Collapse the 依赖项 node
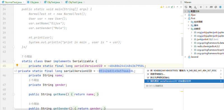 coord(188,29)
